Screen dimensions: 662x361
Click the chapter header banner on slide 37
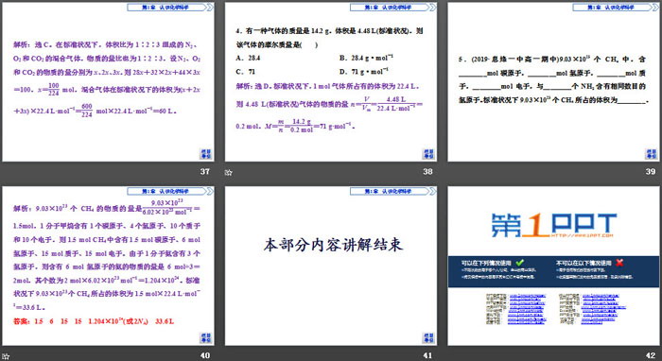(170, 8)
